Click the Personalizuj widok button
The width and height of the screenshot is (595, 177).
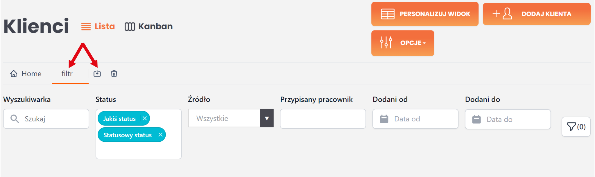[x=424, y=14]
